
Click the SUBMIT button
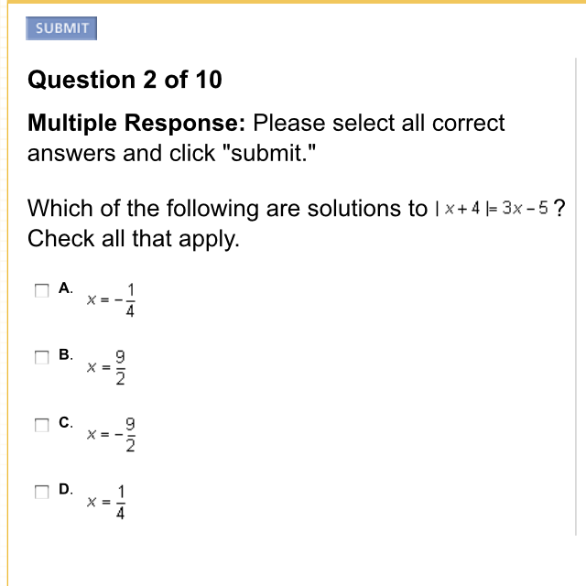(61, 28)
